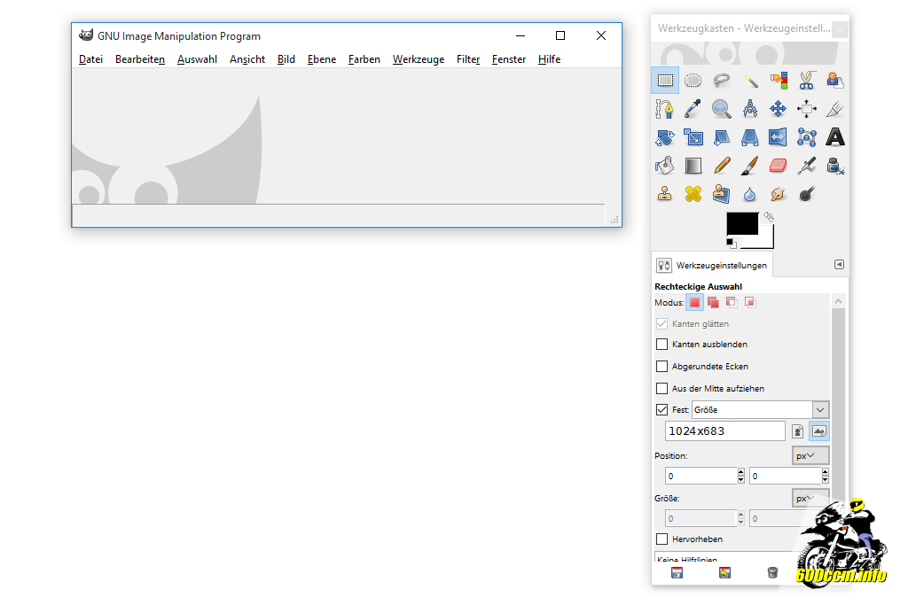This screenshot has height=605, width=908.
Task: Select the Pencil tool
Action: pos(722,166)
